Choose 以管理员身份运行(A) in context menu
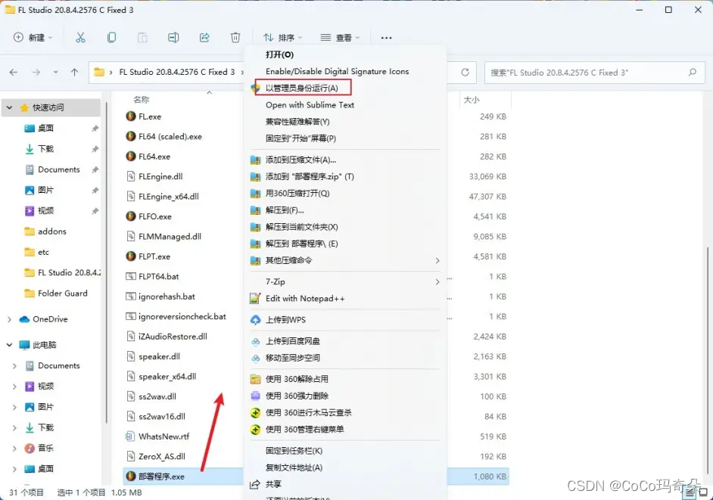Image resolution: width=713 pixels, height=500 pixels. 302,89
